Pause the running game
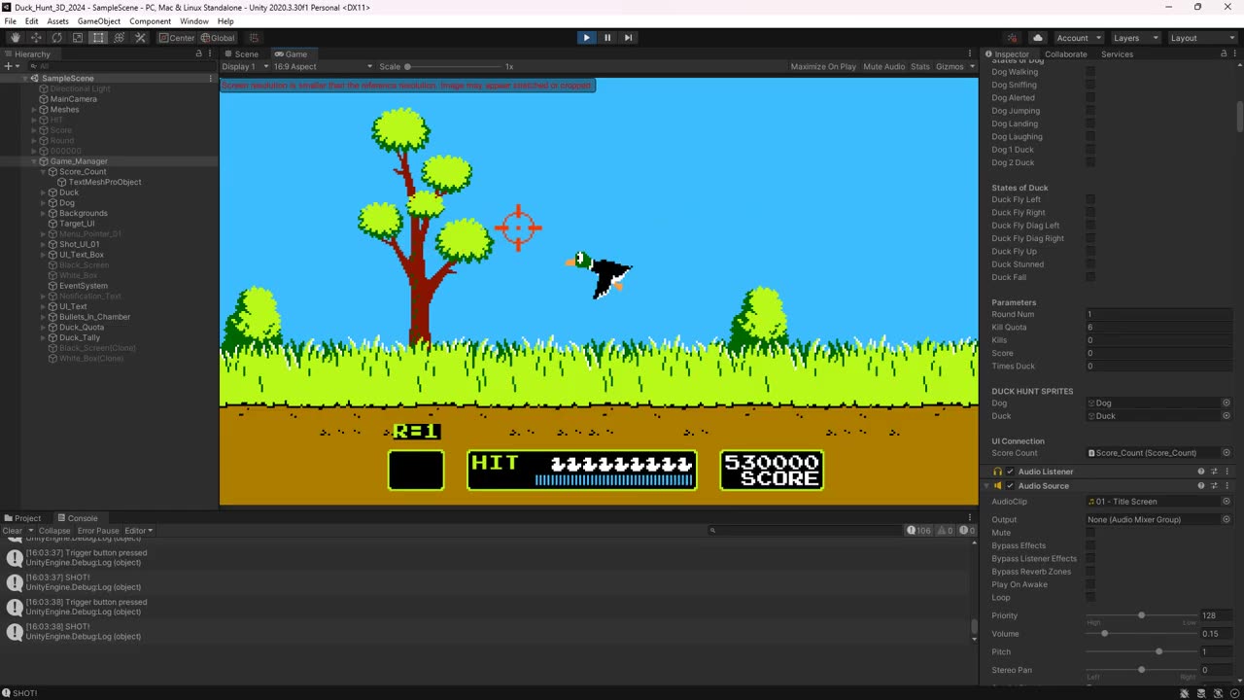This screenshot has width=1244, height=700. [607, 38]
